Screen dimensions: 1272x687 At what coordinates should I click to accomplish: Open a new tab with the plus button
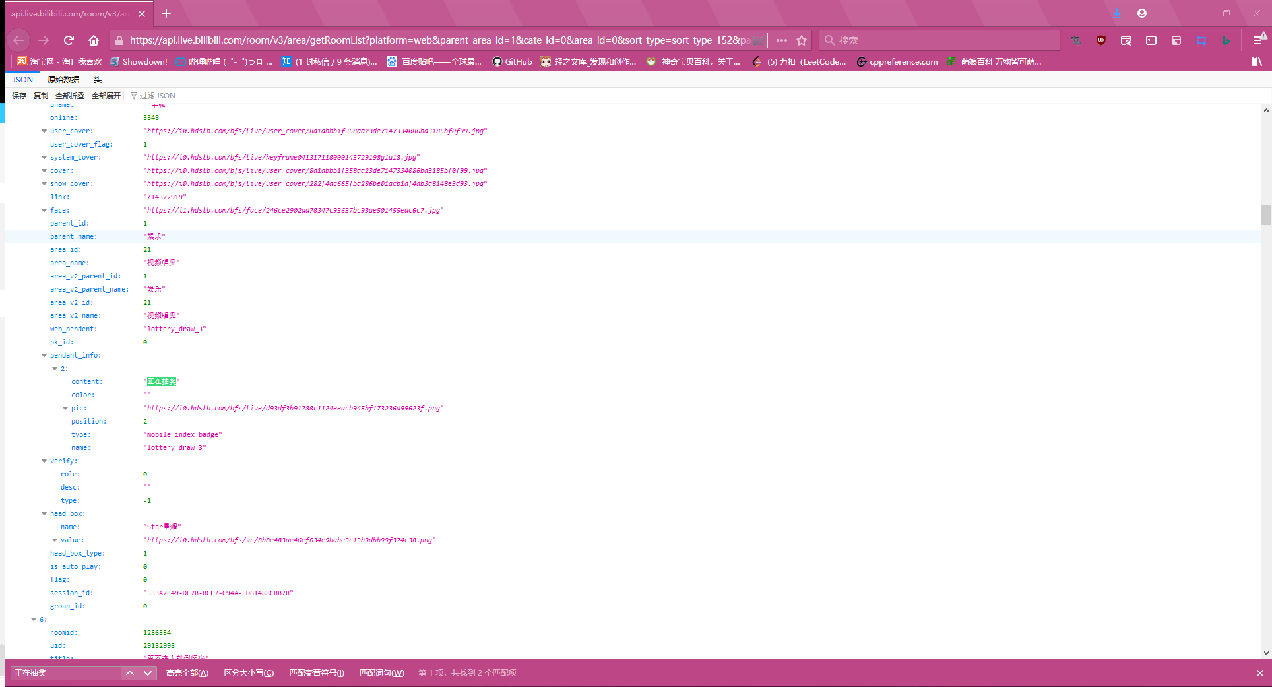click(166, 13)
